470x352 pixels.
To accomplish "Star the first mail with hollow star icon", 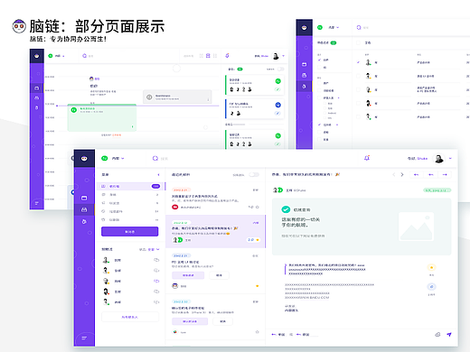I will (x=258, y=208).
